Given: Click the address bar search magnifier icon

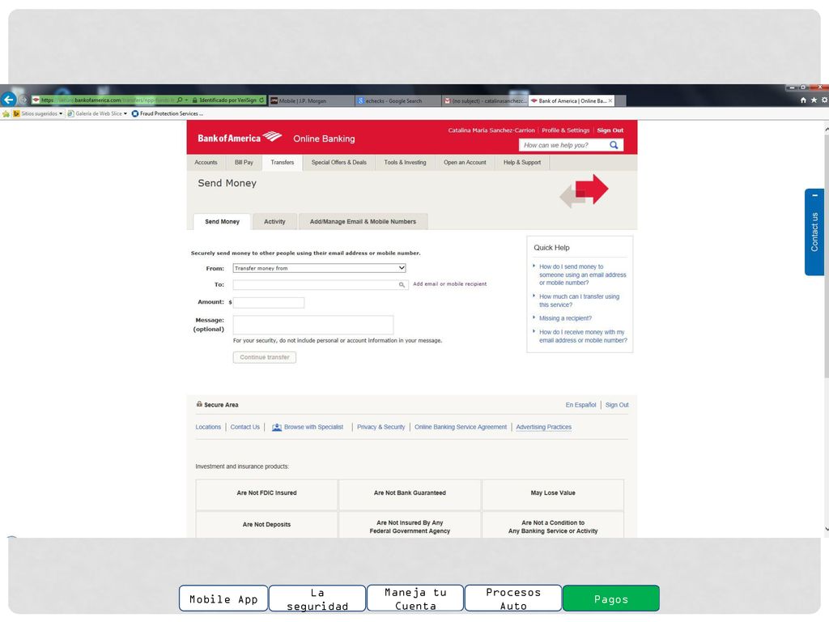Looking at the screenshot, I should pos(180,100).
